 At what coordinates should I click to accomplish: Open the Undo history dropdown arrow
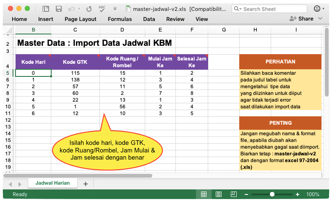79,9
